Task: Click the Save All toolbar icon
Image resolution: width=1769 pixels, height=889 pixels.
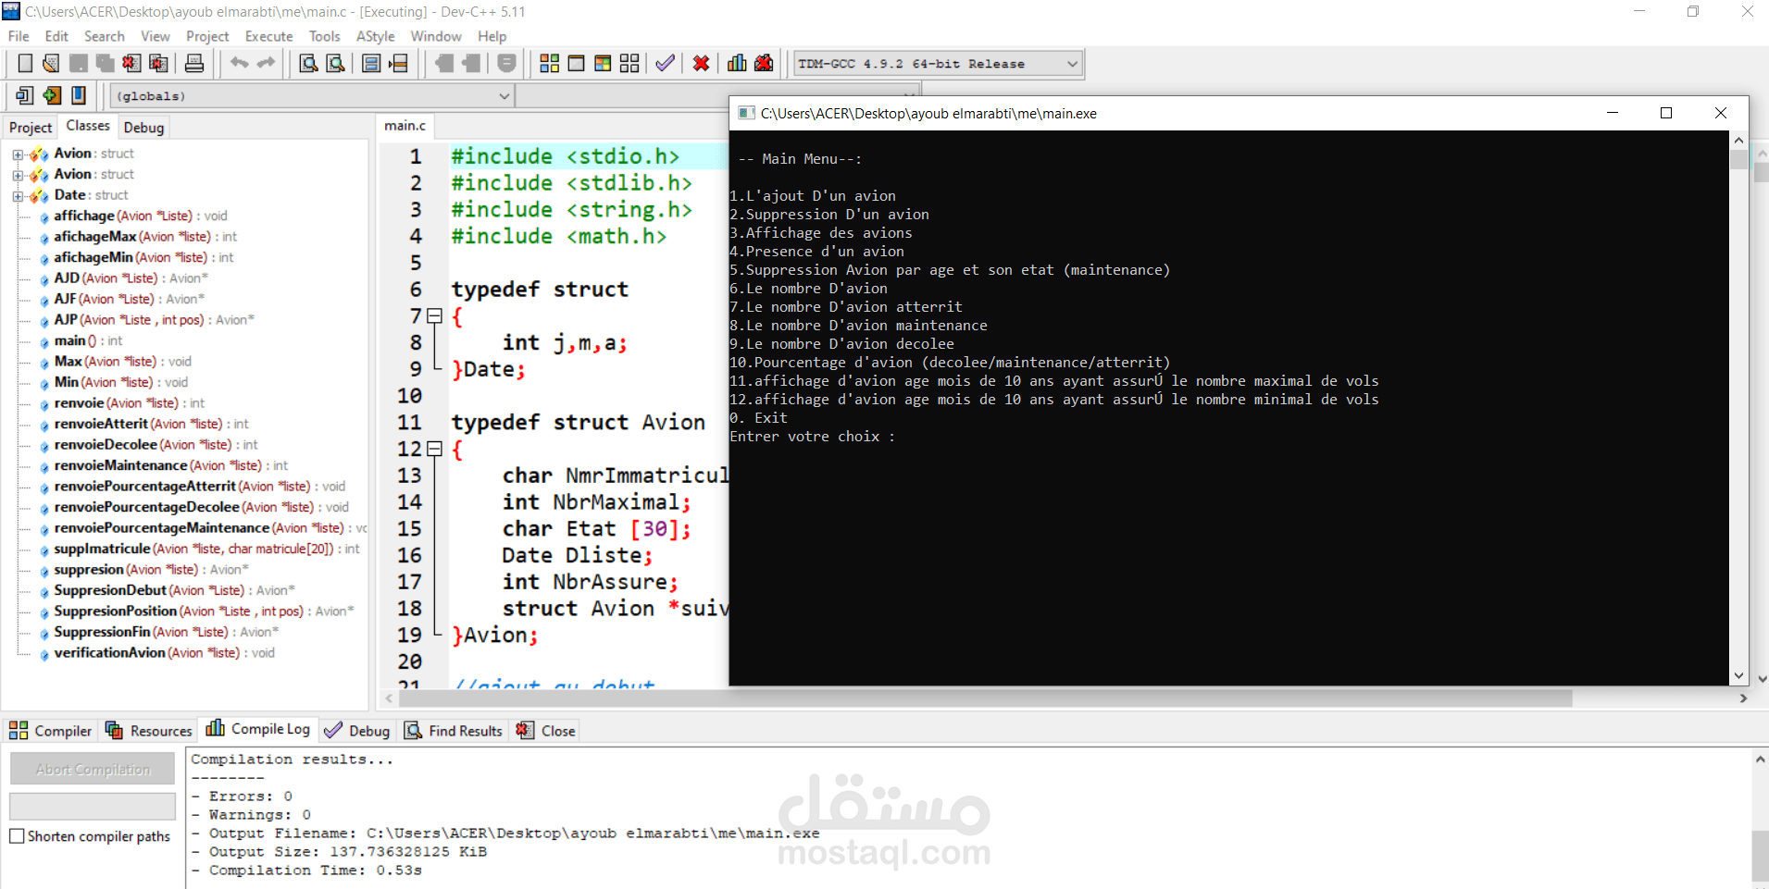Action: pos(106,63)
